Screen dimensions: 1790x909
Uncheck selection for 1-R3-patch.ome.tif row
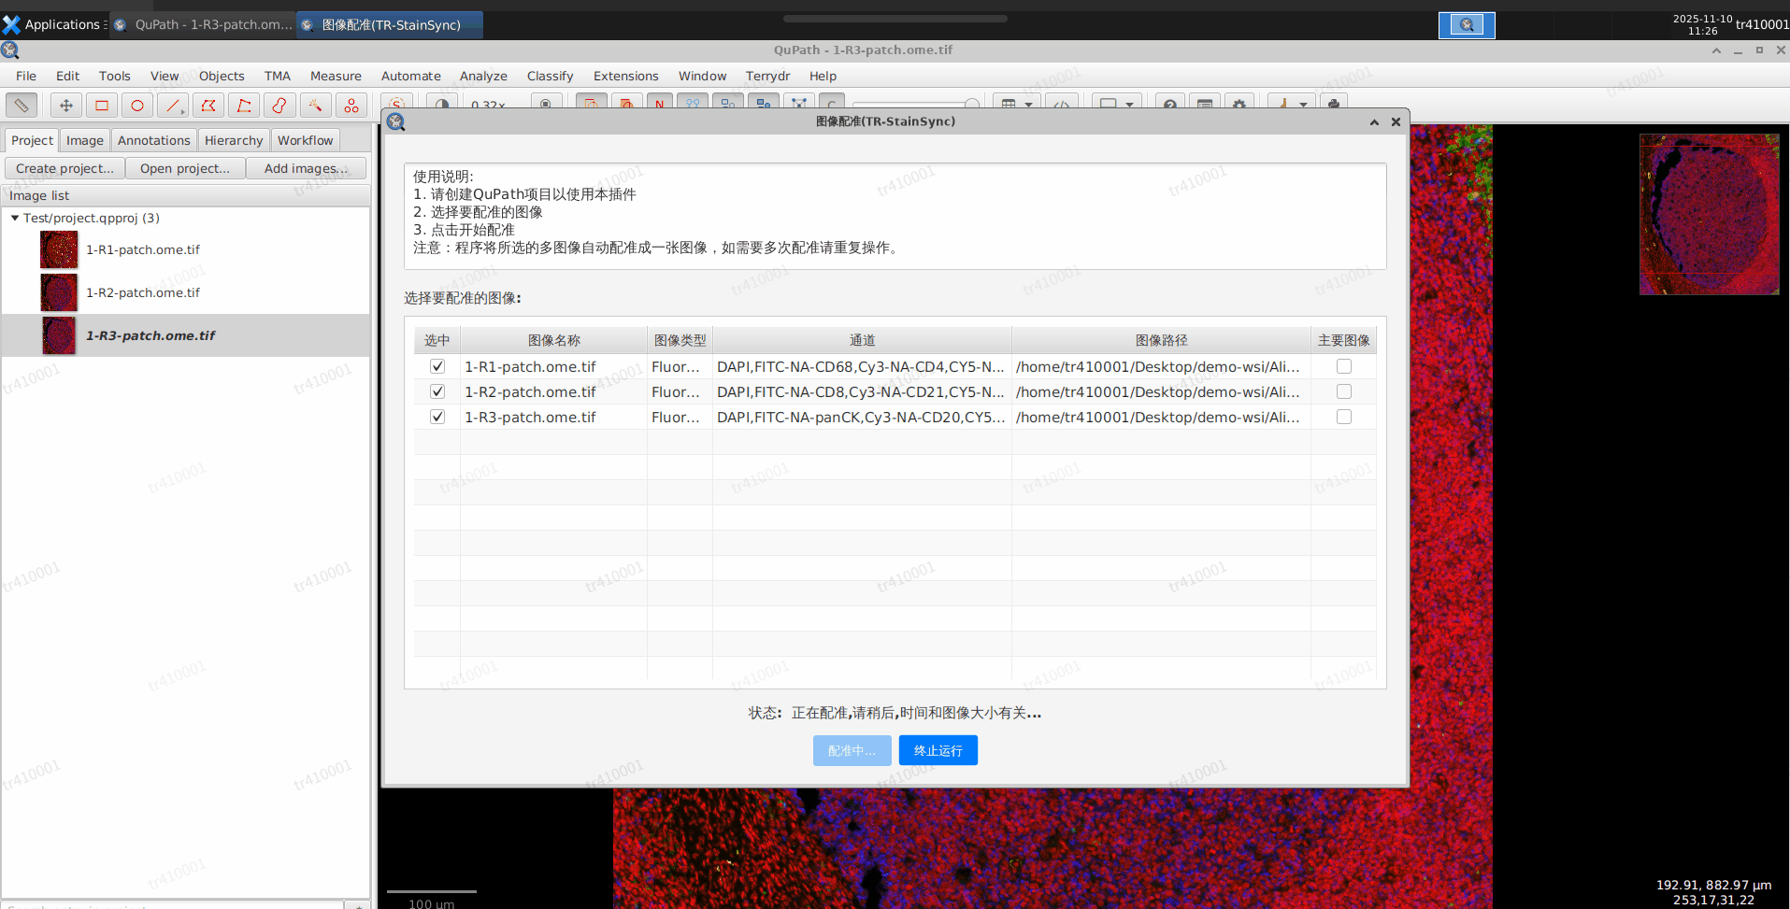tap(437, 417)
